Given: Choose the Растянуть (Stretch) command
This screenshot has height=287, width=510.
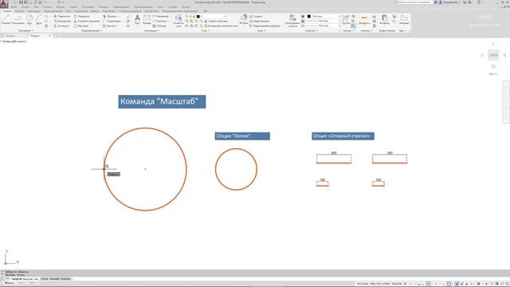Looking at the screenshot, I should [61, 26].
